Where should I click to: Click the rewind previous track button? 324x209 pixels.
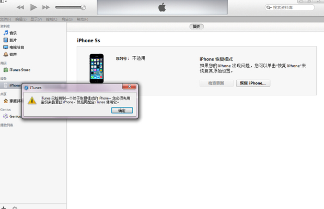coord(20,7)
